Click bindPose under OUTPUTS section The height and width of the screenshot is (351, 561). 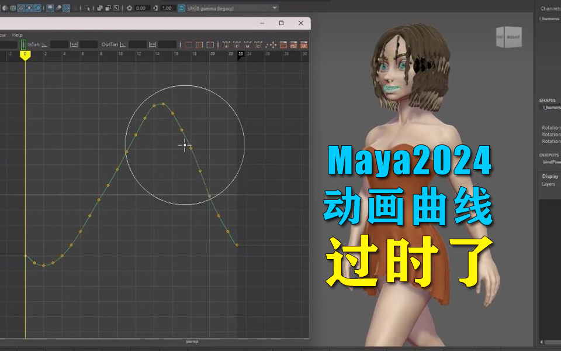552,162
